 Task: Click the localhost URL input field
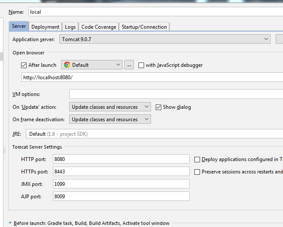(152, 77)
